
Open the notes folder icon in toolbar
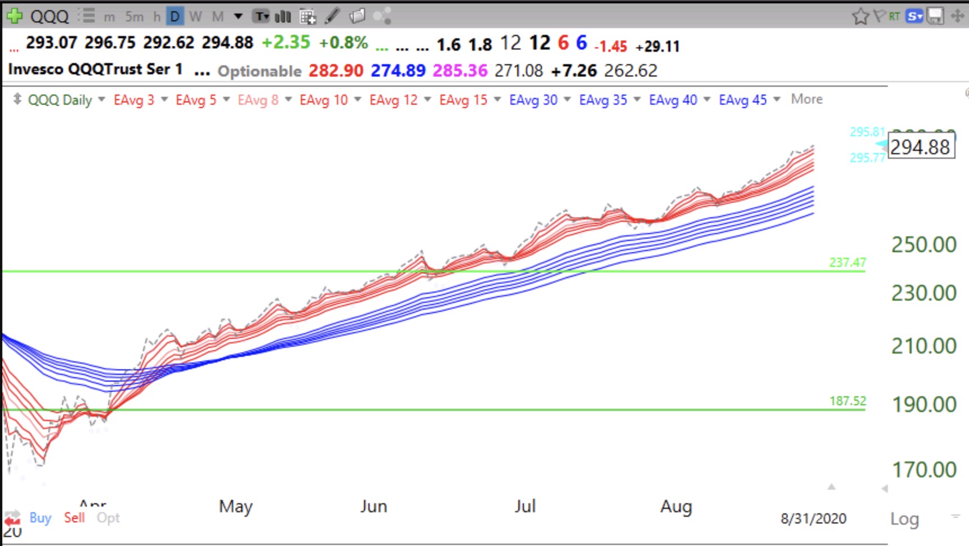coord(357,16)
